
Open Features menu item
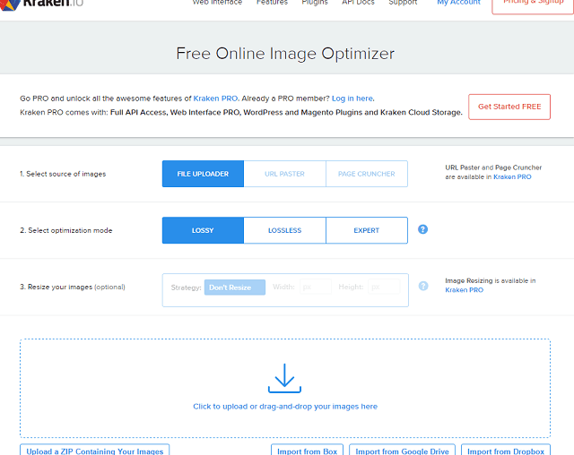(x=272, y=3)
